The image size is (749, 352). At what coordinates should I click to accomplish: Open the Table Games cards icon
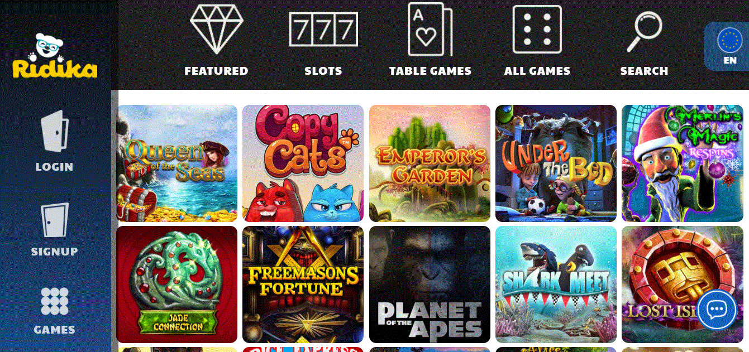point(430,29)
